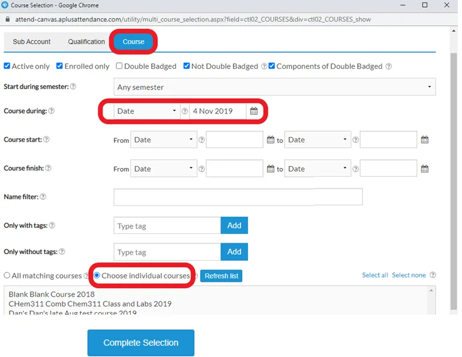Select All matching courses radio button
Viewport: 462px width, 357px height.
(7, 276)
